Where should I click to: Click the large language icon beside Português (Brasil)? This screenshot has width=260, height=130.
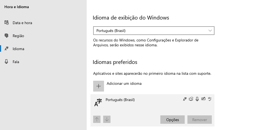click(x=98, y=102)
